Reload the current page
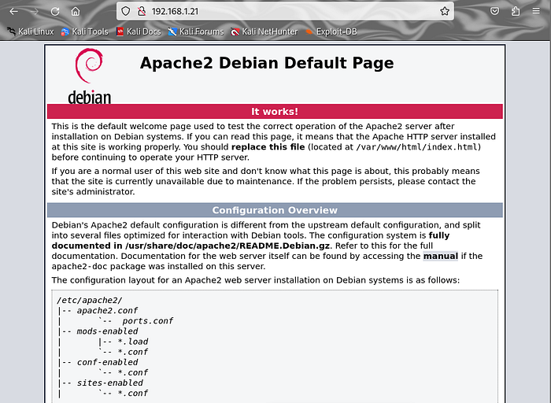Screen dimensions: 551x403 pyautogui.click(x=55, y=12)
